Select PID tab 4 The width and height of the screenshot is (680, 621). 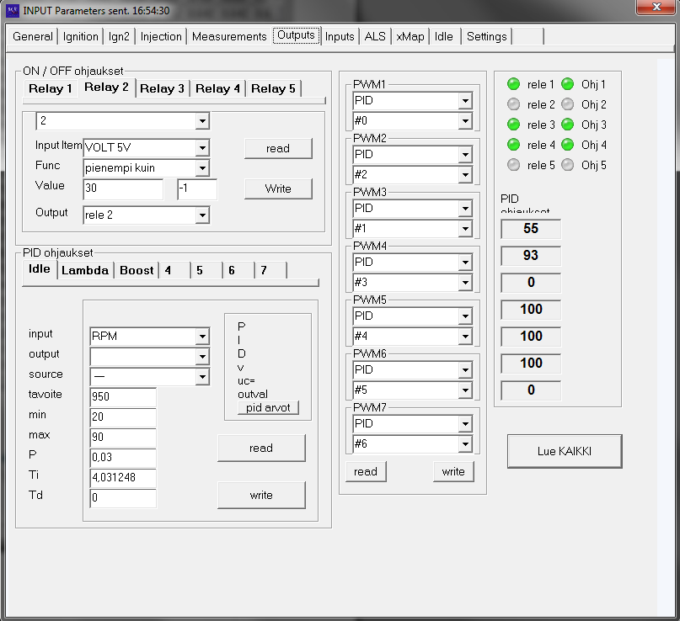(x=174, y=270)
